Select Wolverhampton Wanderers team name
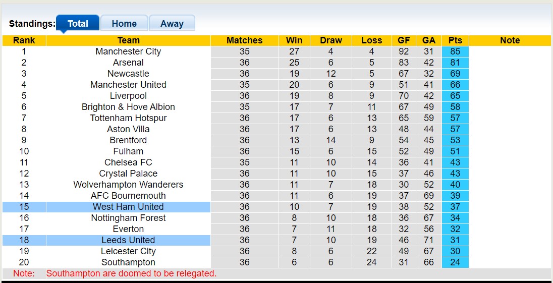This screenshot has width=553, height=283. pos(128,185)
